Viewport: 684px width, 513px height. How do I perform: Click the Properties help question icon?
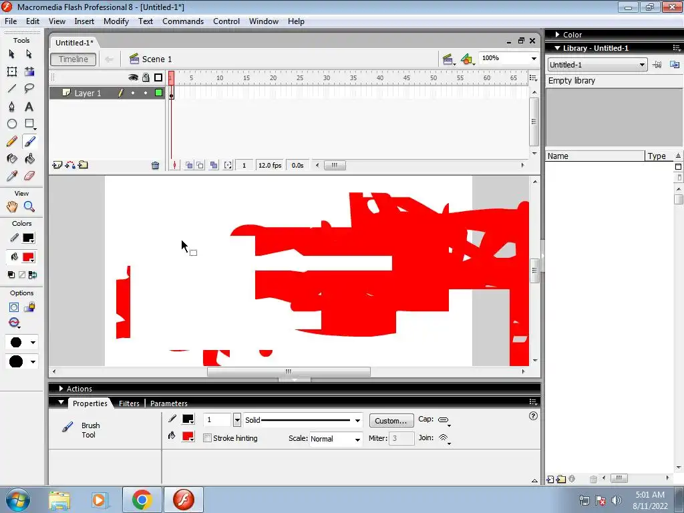[533, 416]
